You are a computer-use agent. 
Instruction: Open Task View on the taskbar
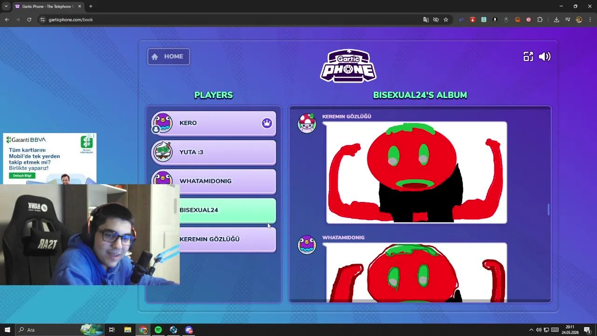pyautogui.click(x=112, y=330)
